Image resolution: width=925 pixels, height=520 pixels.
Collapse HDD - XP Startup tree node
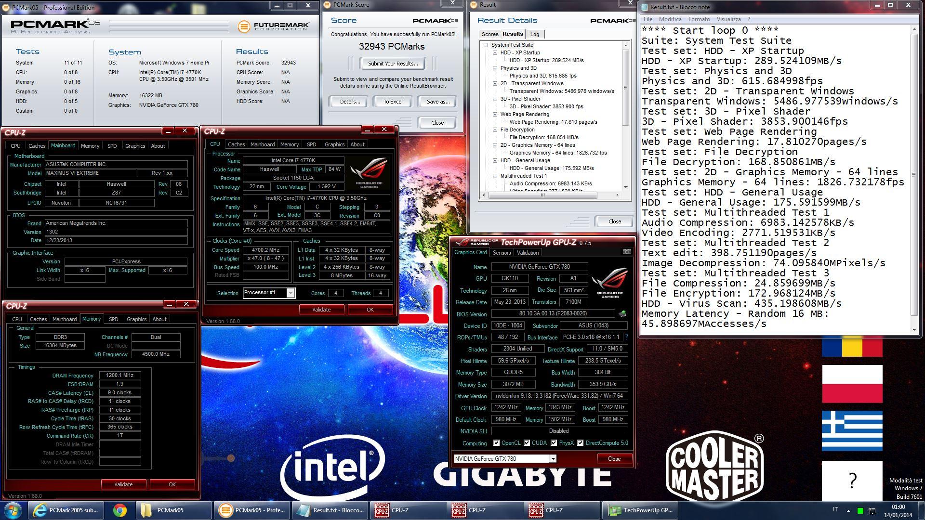[495, 52]
